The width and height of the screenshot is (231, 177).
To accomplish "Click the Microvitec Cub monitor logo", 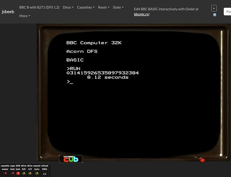I will [71, 159].
